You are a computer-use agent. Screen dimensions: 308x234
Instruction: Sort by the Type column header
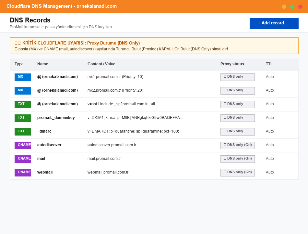point(19,64)
